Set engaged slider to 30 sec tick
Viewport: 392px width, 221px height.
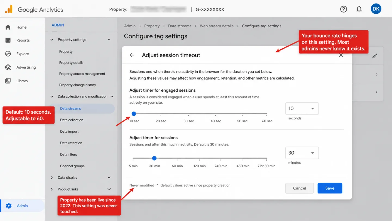coord(188,114)
